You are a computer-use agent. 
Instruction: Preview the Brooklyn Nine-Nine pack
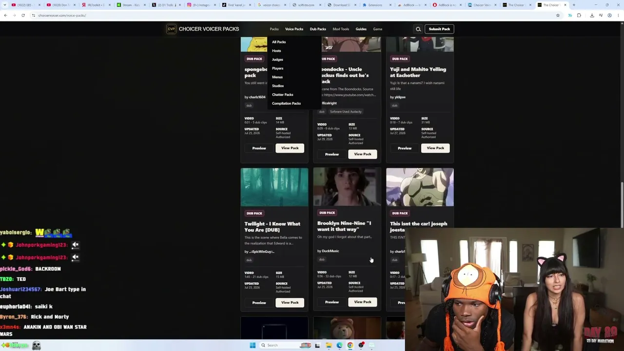coord(331,302)
